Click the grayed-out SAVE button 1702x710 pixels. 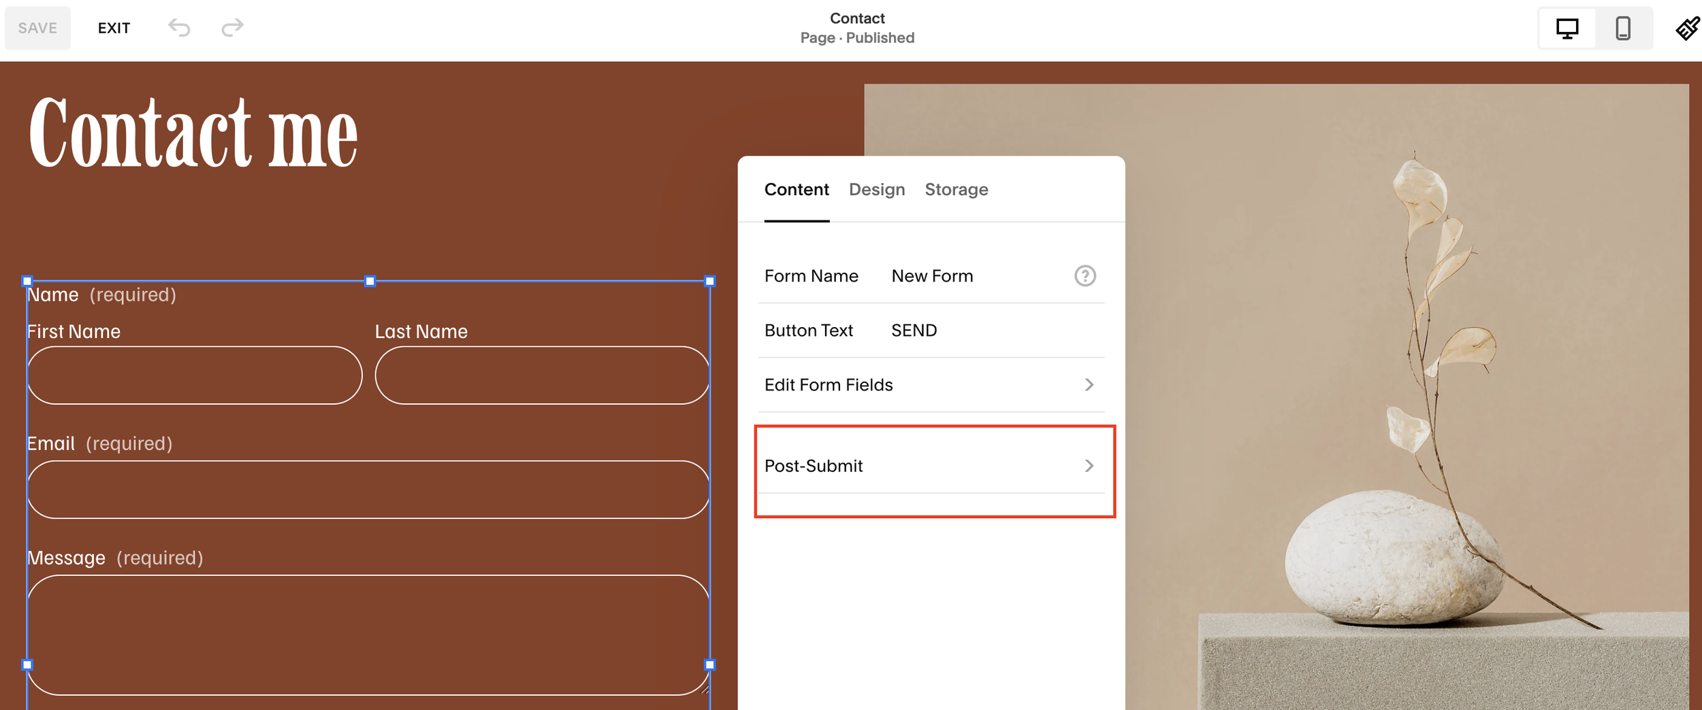37,28
